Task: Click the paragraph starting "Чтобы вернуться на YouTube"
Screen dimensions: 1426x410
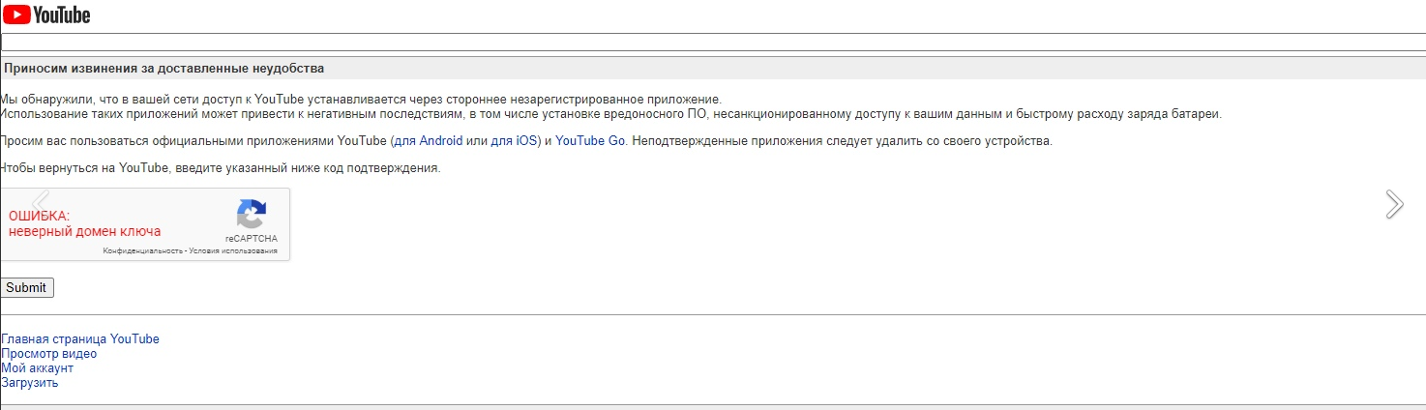Action: coord(221,168)
